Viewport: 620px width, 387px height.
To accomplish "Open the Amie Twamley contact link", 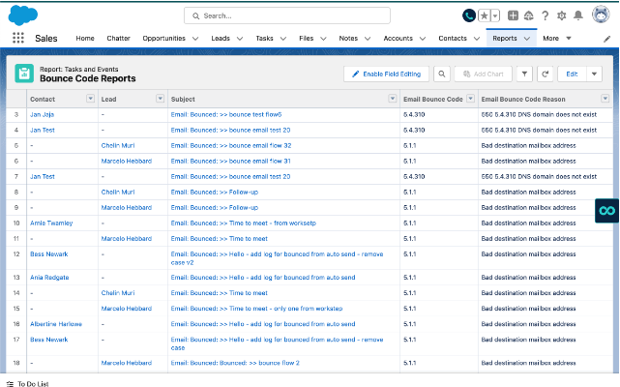I will coord(51,223).
